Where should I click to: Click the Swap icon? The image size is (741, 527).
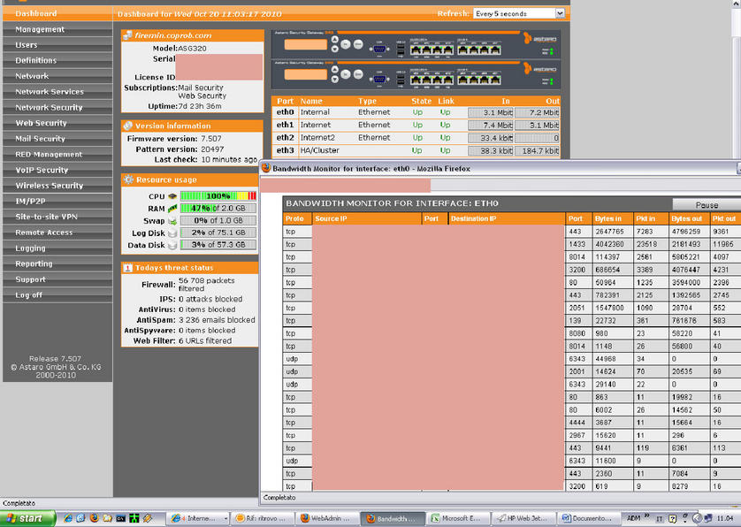(172, 221)
